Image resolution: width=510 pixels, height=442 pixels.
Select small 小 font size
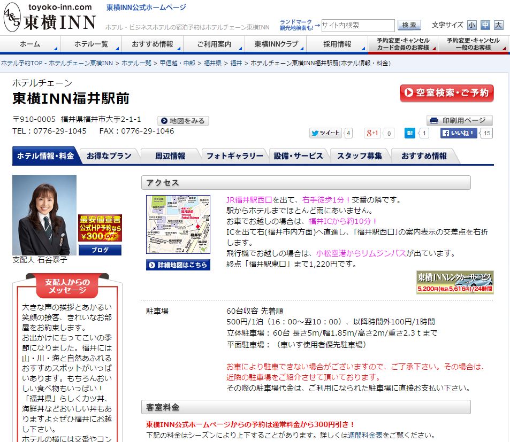[x=471, y=25]
